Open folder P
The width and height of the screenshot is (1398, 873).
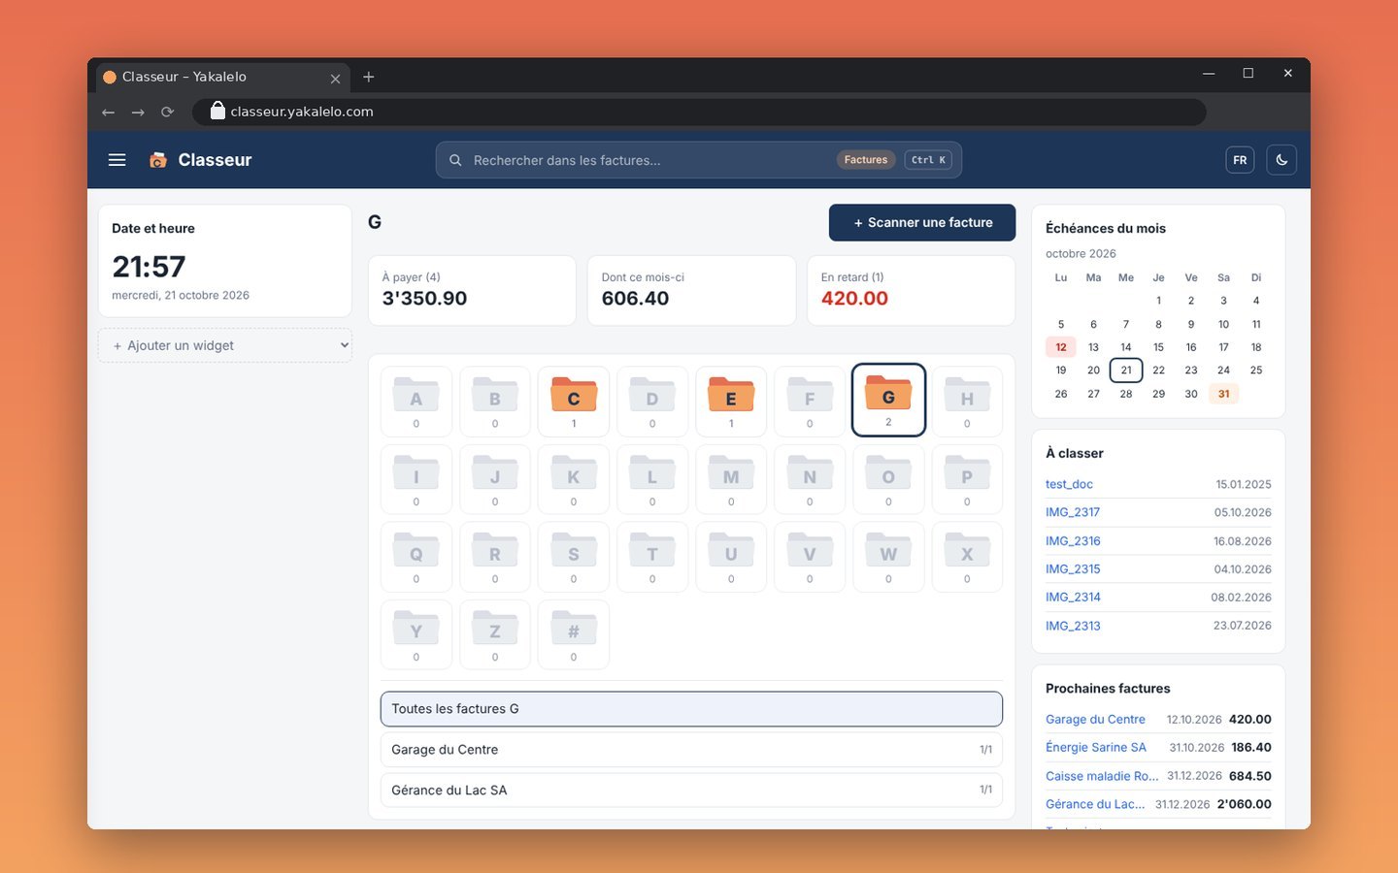(967, 479)
